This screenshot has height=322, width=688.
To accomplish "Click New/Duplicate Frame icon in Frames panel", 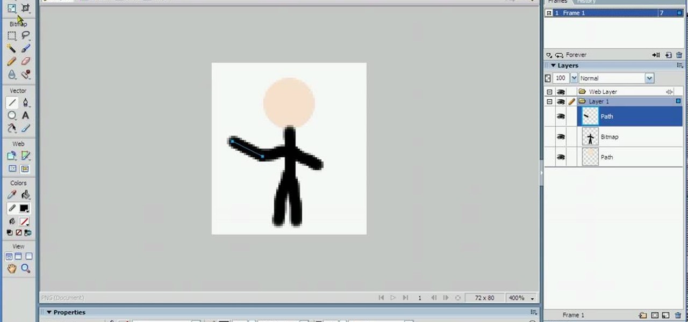I will (668, 55).
